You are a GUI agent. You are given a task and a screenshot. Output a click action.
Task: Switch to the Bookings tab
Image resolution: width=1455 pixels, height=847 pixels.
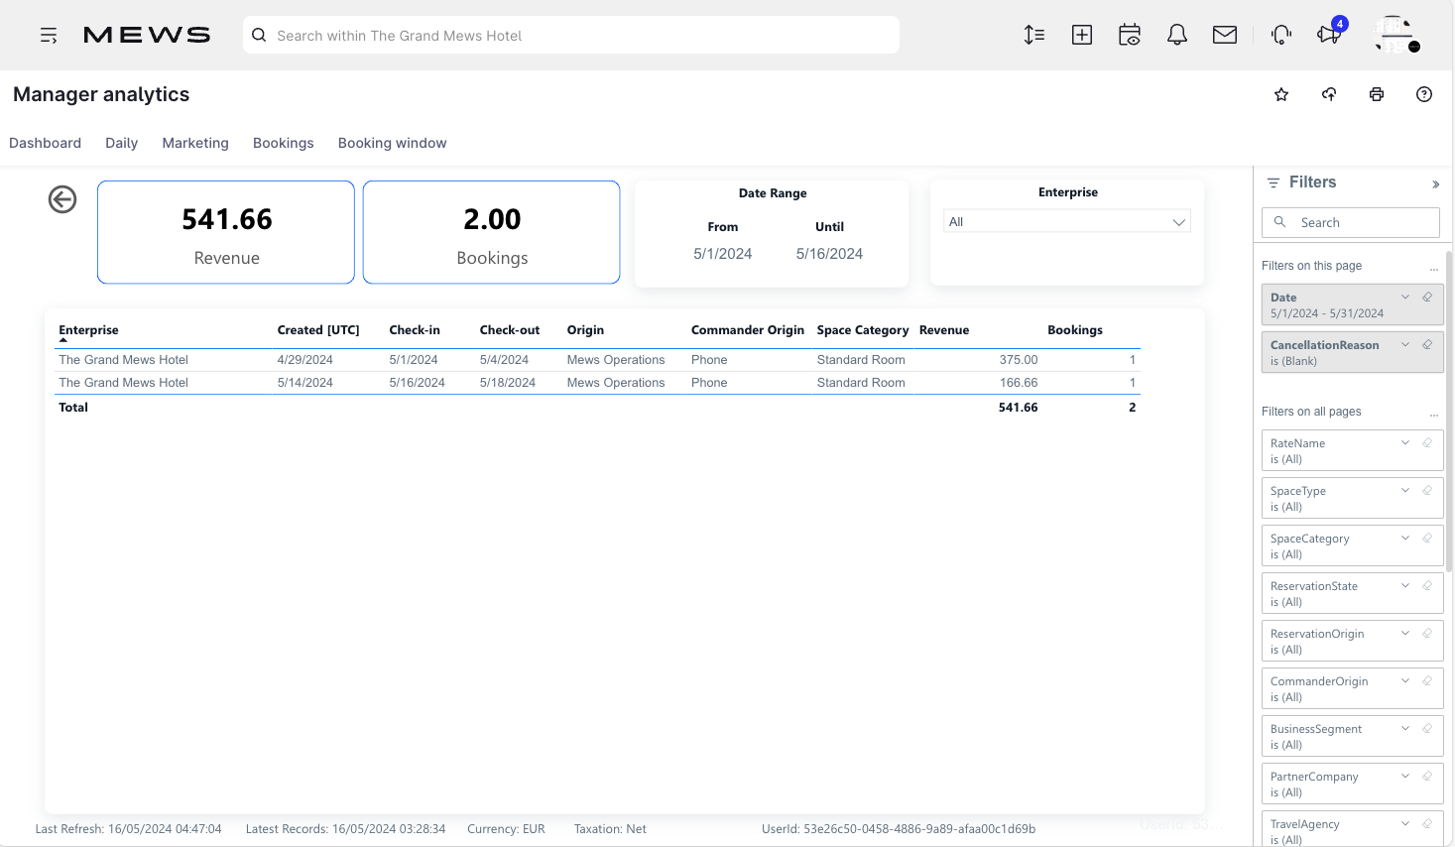284,143
